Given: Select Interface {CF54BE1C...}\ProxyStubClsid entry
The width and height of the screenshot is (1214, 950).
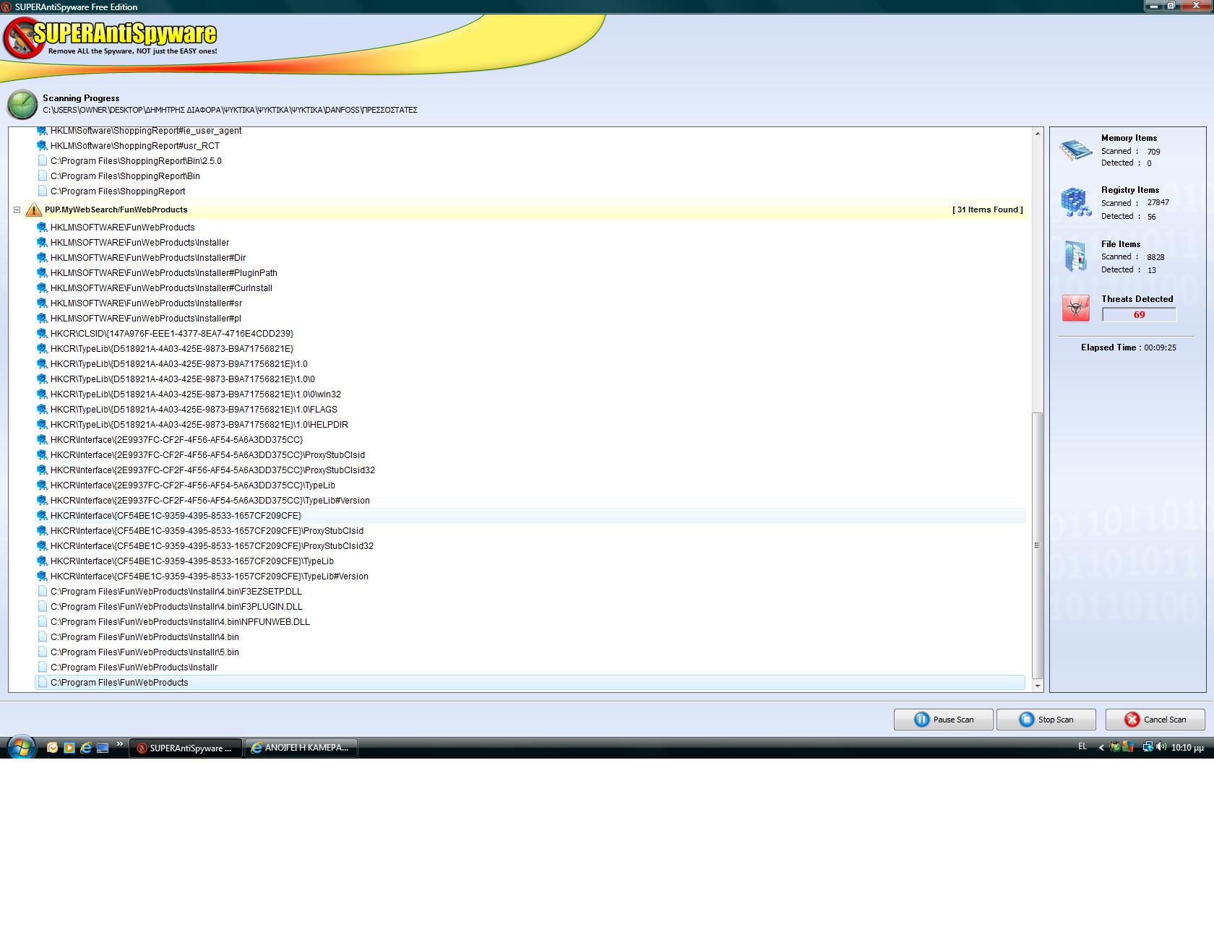Looking at the screenshot, I should [x=207, y=531].
